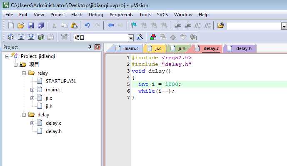Collapse the delay group folder
This screenshot has height=166, width=287.
(24, 115)
